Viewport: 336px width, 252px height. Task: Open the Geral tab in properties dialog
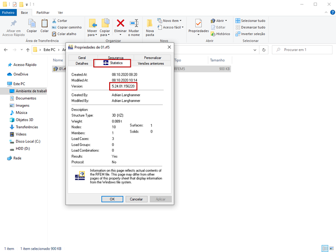click(x=82, y=57)
